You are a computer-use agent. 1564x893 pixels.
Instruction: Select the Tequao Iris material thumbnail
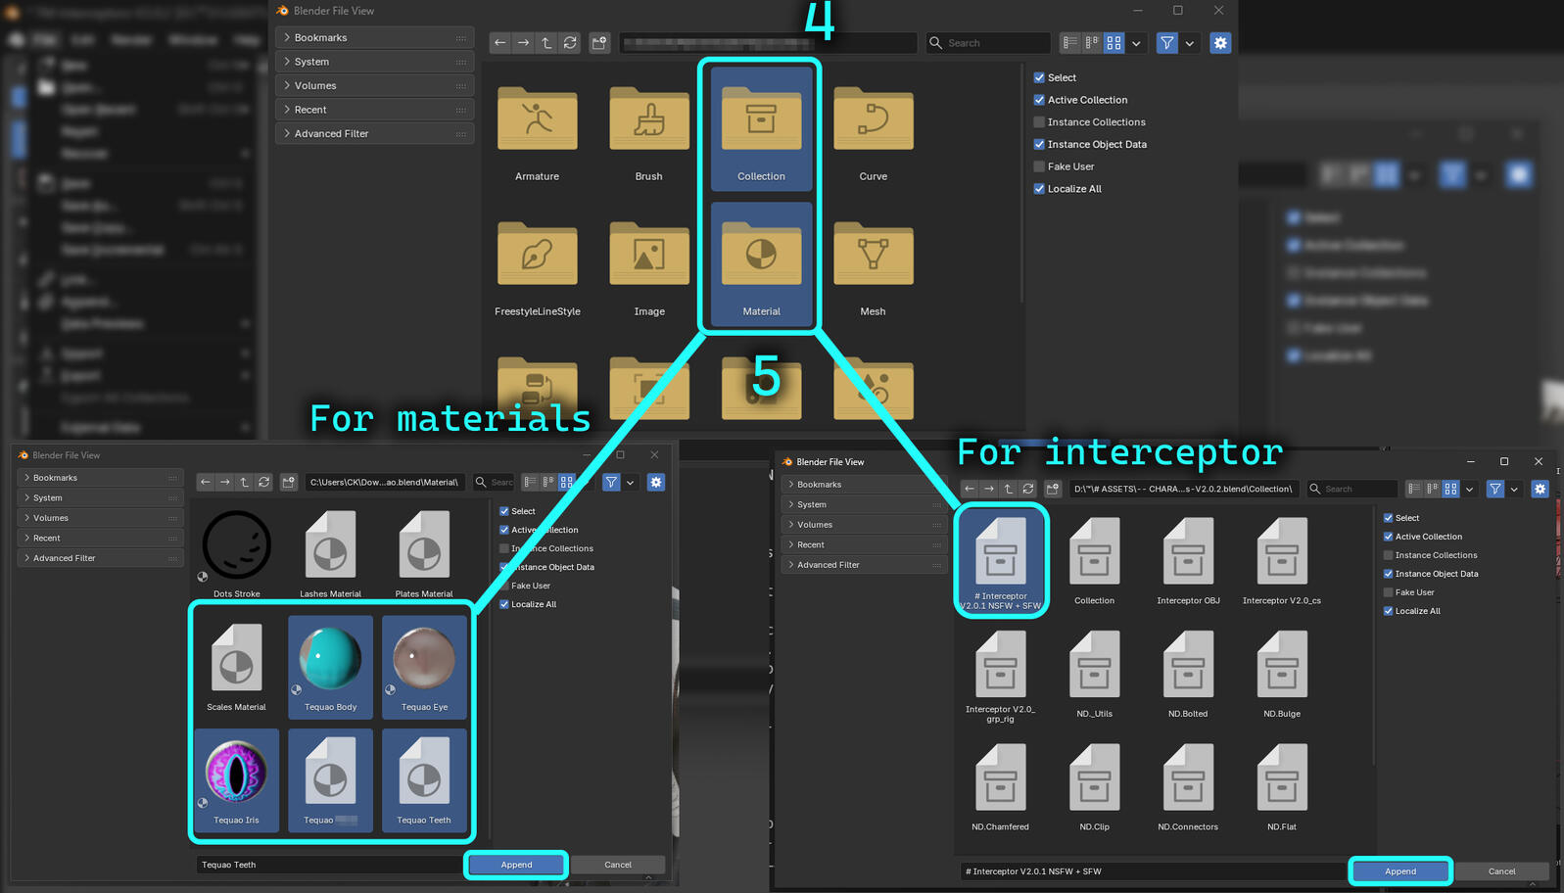(x=236, y=773)
